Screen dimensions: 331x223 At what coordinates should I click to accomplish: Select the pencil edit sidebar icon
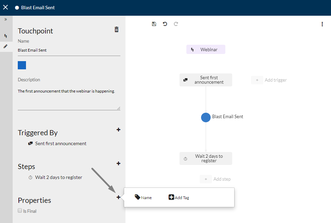(x=5, y=46)
